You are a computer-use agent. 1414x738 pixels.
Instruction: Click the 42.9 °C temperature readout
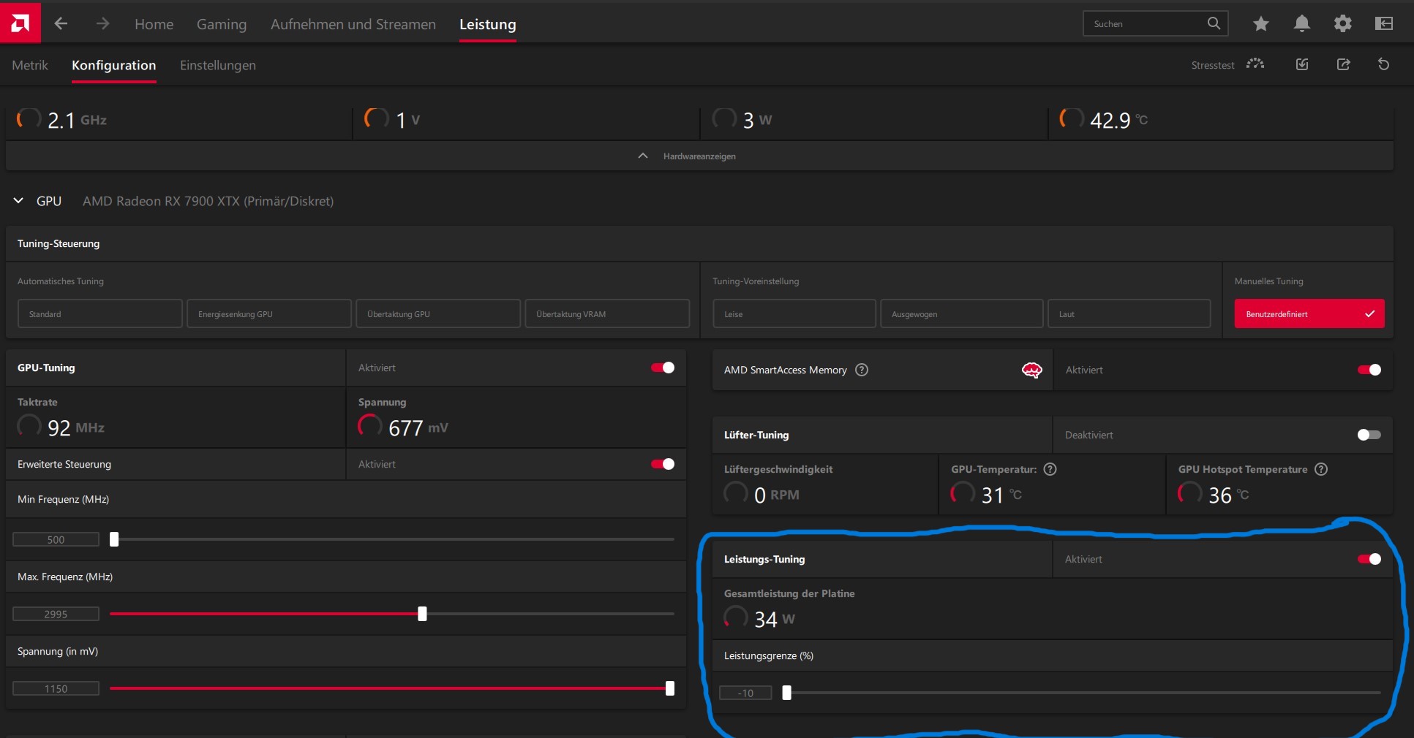[1118, 120]
